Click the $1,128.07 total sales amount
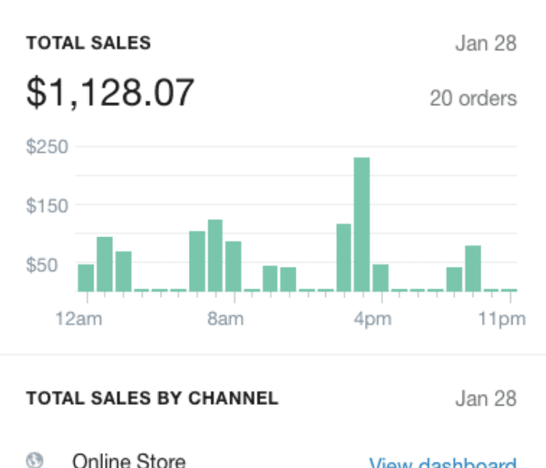This screenshot has height=468, width=546. [x=110, y=93]
